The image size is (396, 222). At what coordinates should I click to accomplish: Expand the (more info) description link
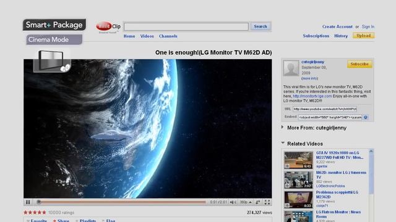click(x=309, y=78)
